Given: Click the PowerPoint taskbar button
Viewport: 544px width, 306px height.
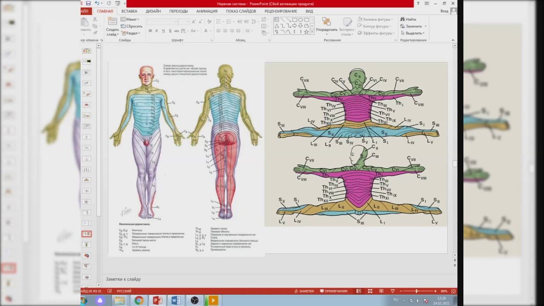Looking at the screenshot, I should (157, 301).
